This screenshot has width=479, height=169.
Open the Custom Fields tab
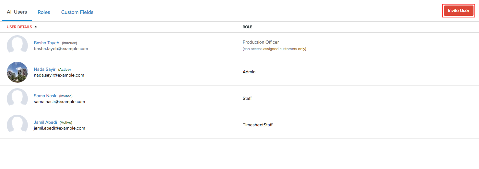pyautogui.click(x=77, y=12)
